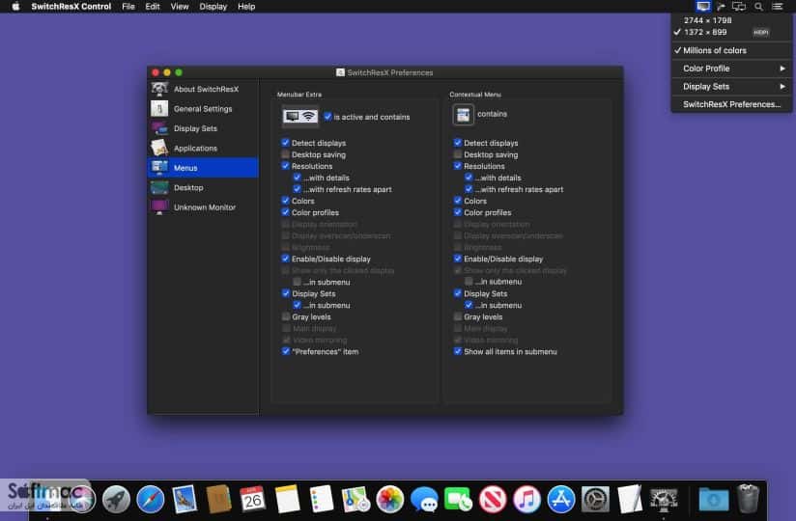The width and height of the screenshot is (796, 521).
Task: Select the General Settings sidebar icon
Action: tap(159, 108)
